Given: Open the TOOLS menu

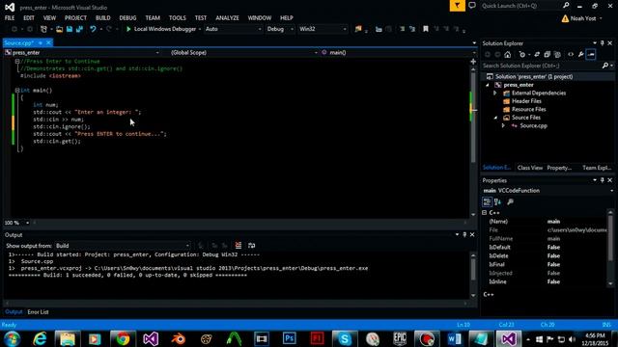Looking at the screenshot, I should click(178, 18).
